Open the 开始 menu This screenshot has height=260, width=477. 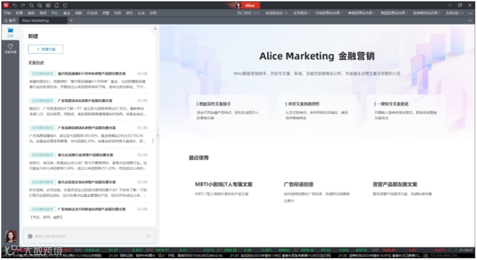[7, 13]
